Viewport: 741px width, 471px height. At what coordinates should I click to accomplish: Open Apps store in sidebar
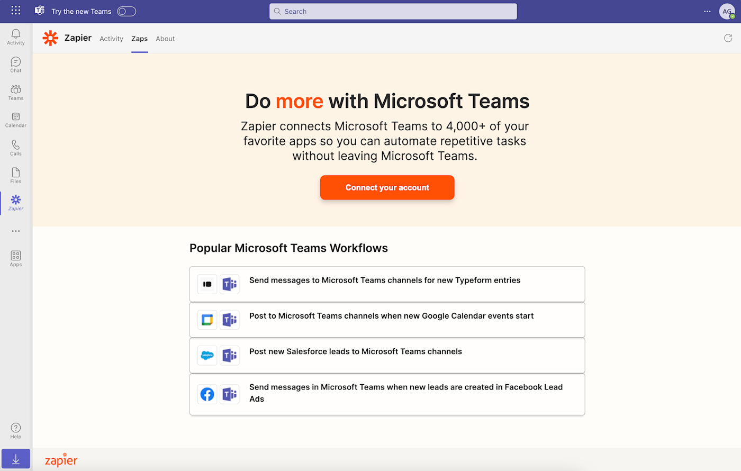[x=16, y=259]
